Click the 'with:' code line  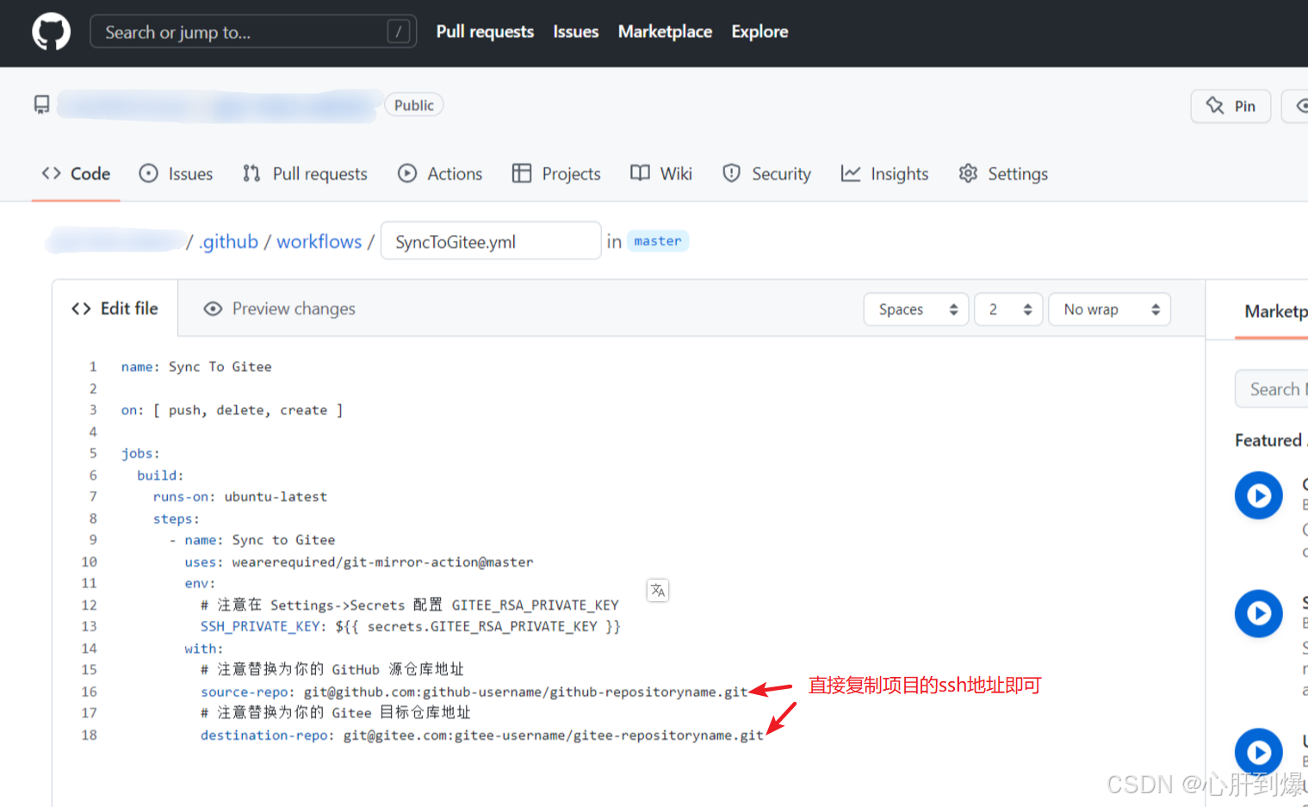204,649
